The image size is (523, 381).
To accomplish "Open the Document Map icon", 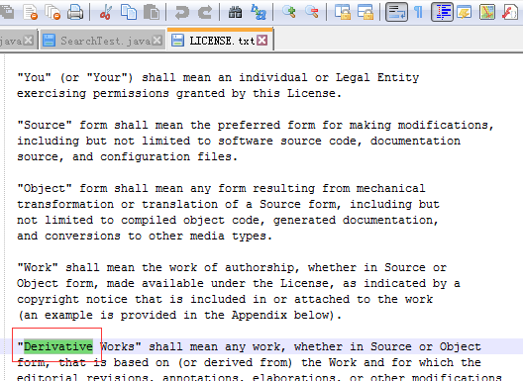I will click(x=487, y=12).
